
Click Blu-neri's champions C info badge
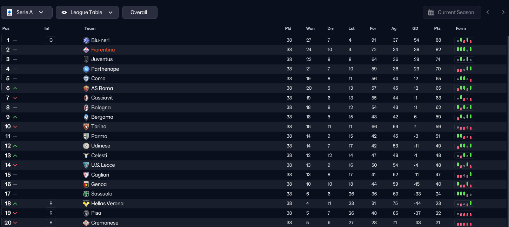pyautogui.click(x=51, y=40)
